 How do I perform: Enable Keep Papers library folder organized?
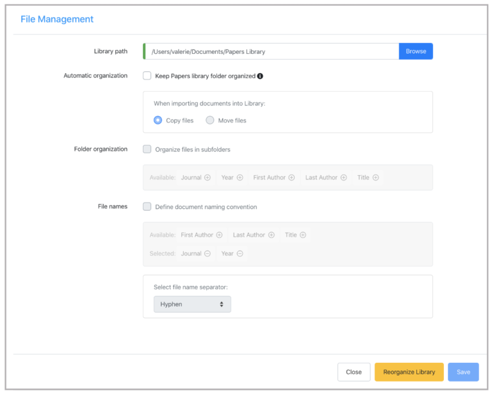pos(147,76)
